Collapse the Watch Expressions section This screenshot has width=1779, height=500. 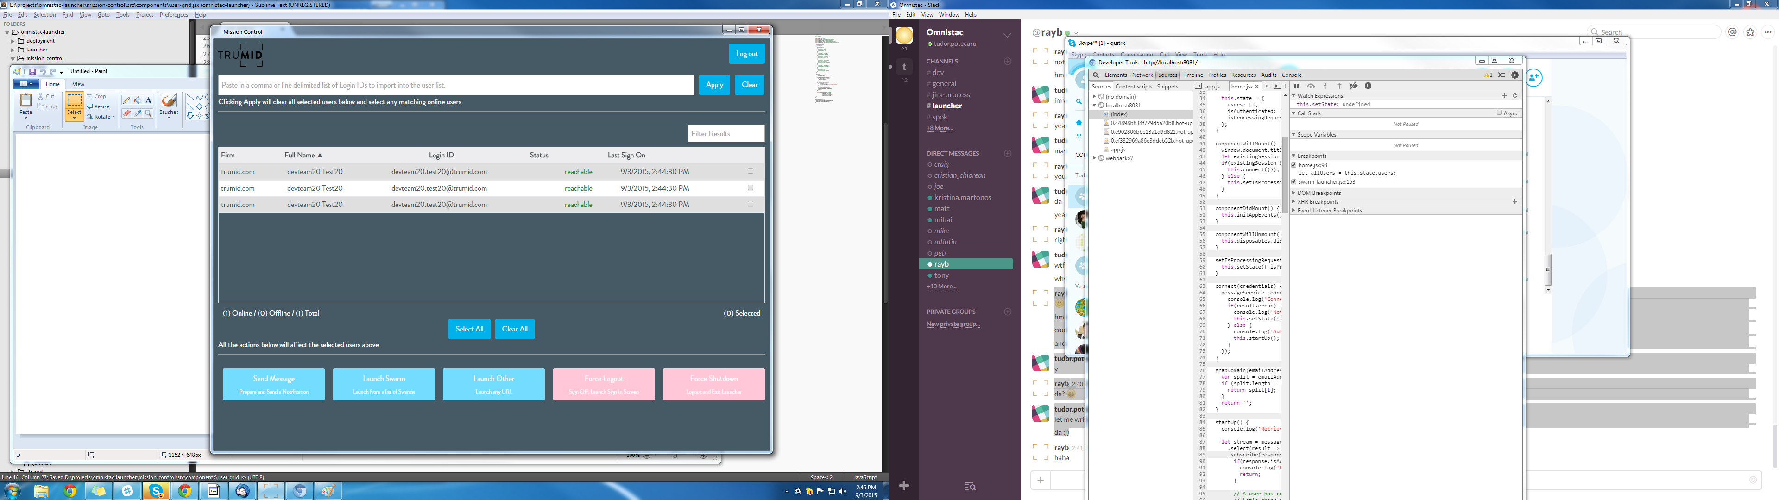click(x=1293, y=95)
